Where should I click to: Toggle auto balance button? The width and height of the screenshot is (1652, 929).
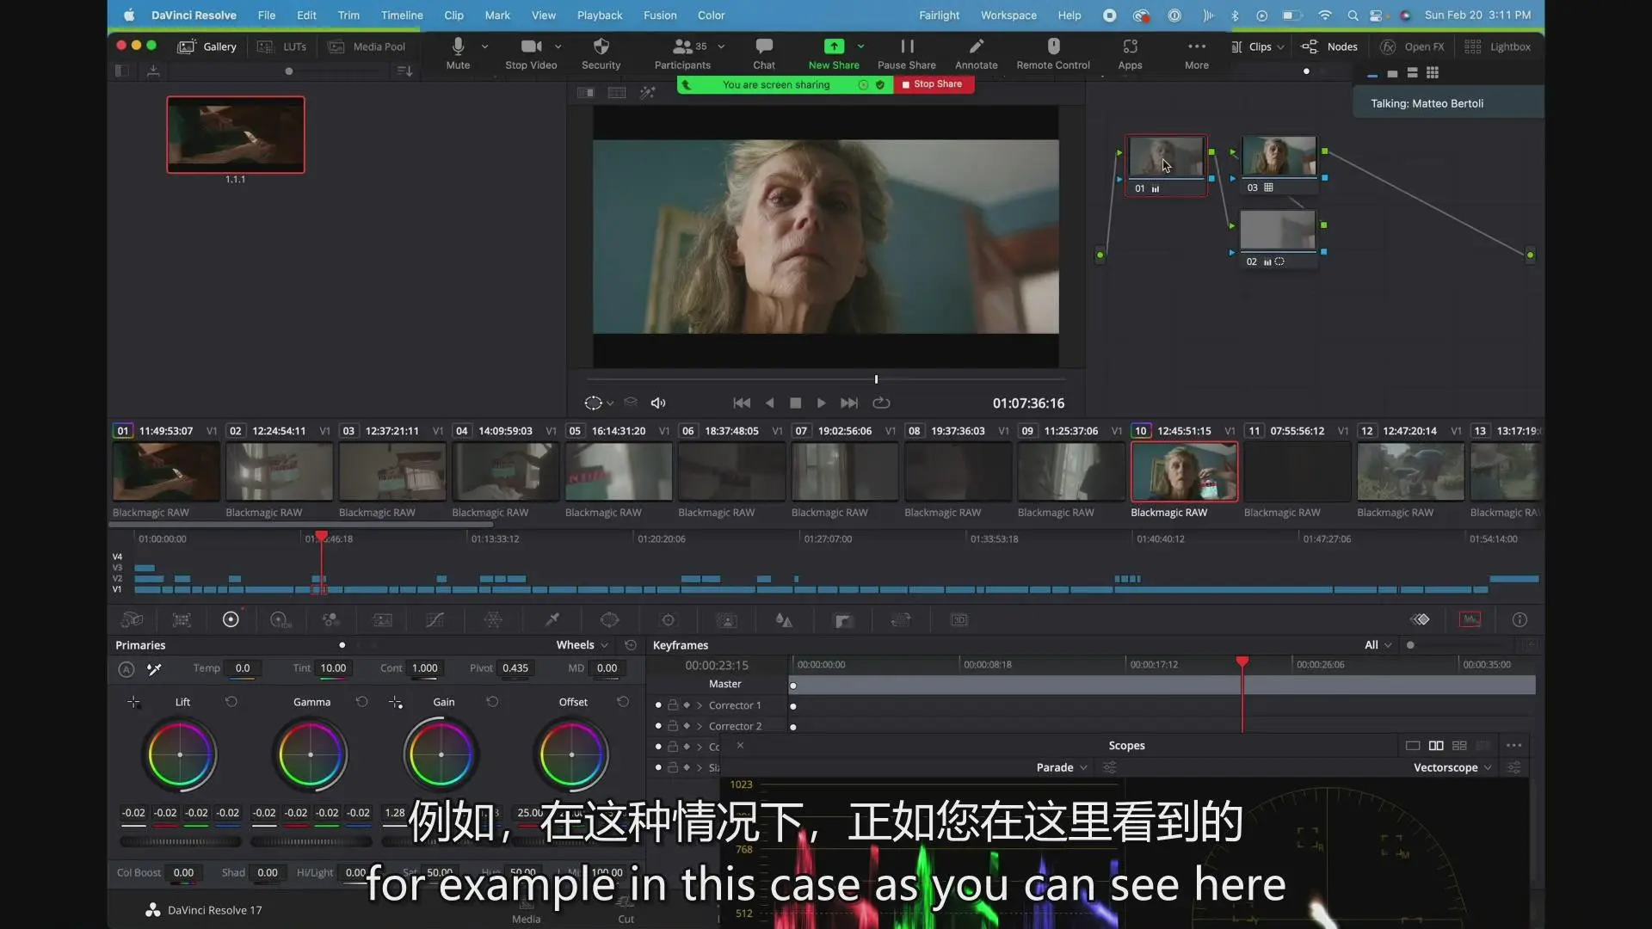[126, 668]
